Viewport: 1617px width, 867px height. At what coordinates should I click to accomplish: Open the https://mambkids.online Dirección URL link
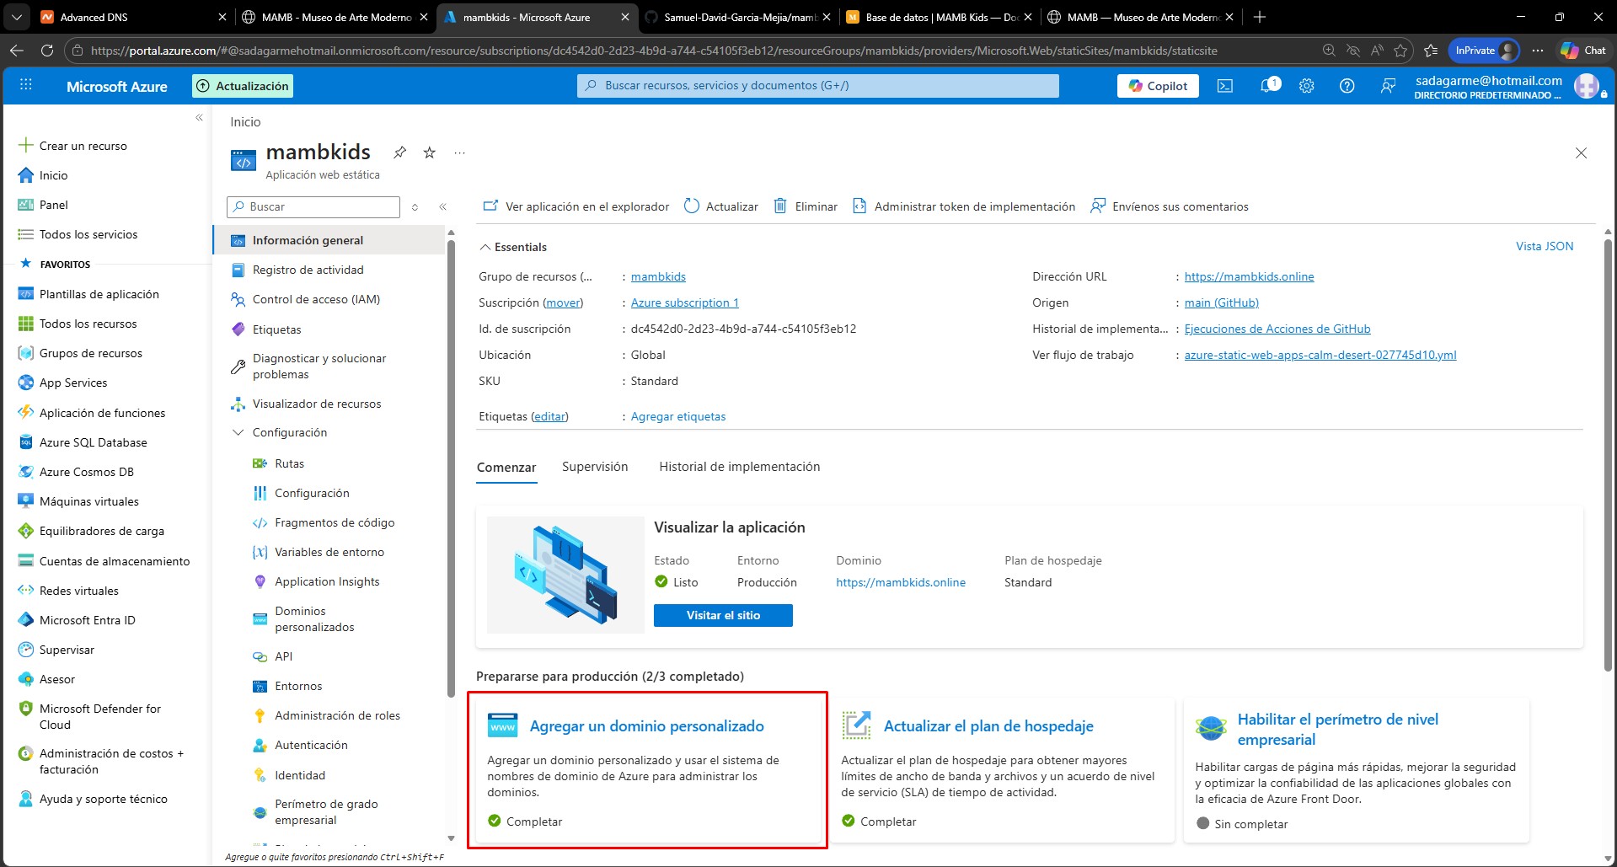point(1249,276)
